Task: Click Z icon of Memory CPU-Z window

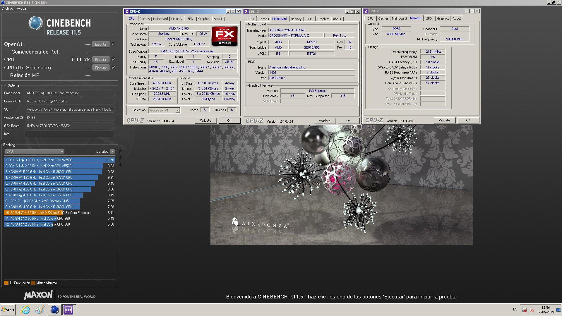Action: (x=366, y=11)
